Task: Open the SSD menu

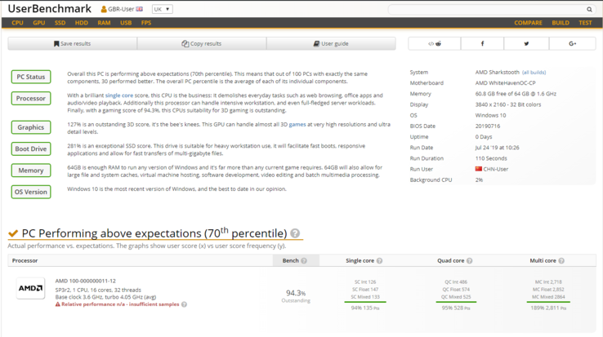Action: [60, 23]
